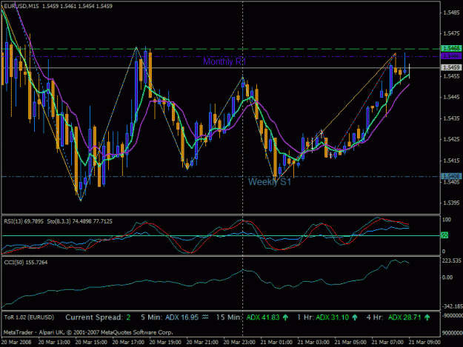The width and height of the screenshot is (463, 347).
Task: Click the 1.5485 price scale label
Action: 451,13
